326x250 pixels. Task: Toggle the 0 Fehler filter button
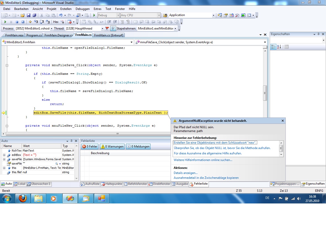pos(90,146)
